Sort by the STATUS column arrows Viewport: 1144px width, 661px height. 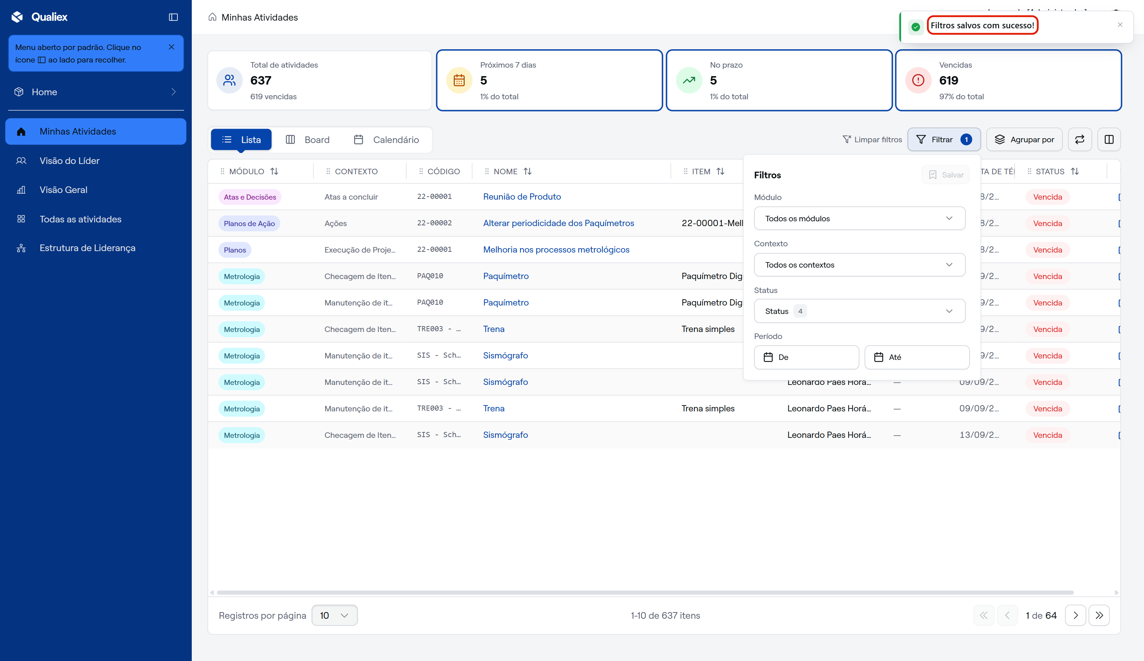(x=1075, y=171)
